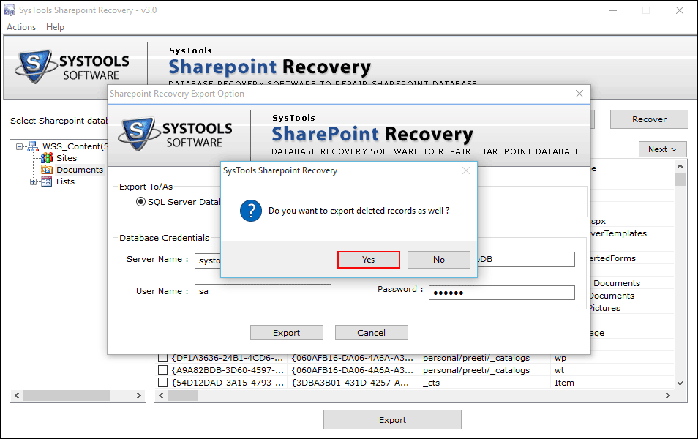Click the WSS_Content database network icon
Image resolution: width=698 pixels, height=439 pixels.
33,146
